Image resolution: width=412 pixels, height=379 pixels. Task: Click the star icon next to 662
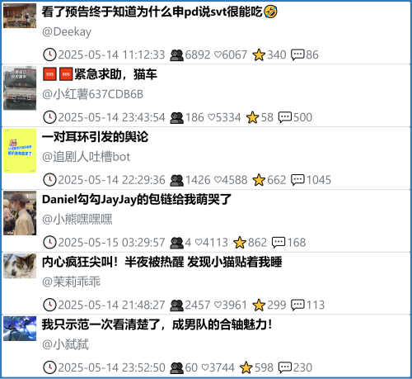coord(259,180)
